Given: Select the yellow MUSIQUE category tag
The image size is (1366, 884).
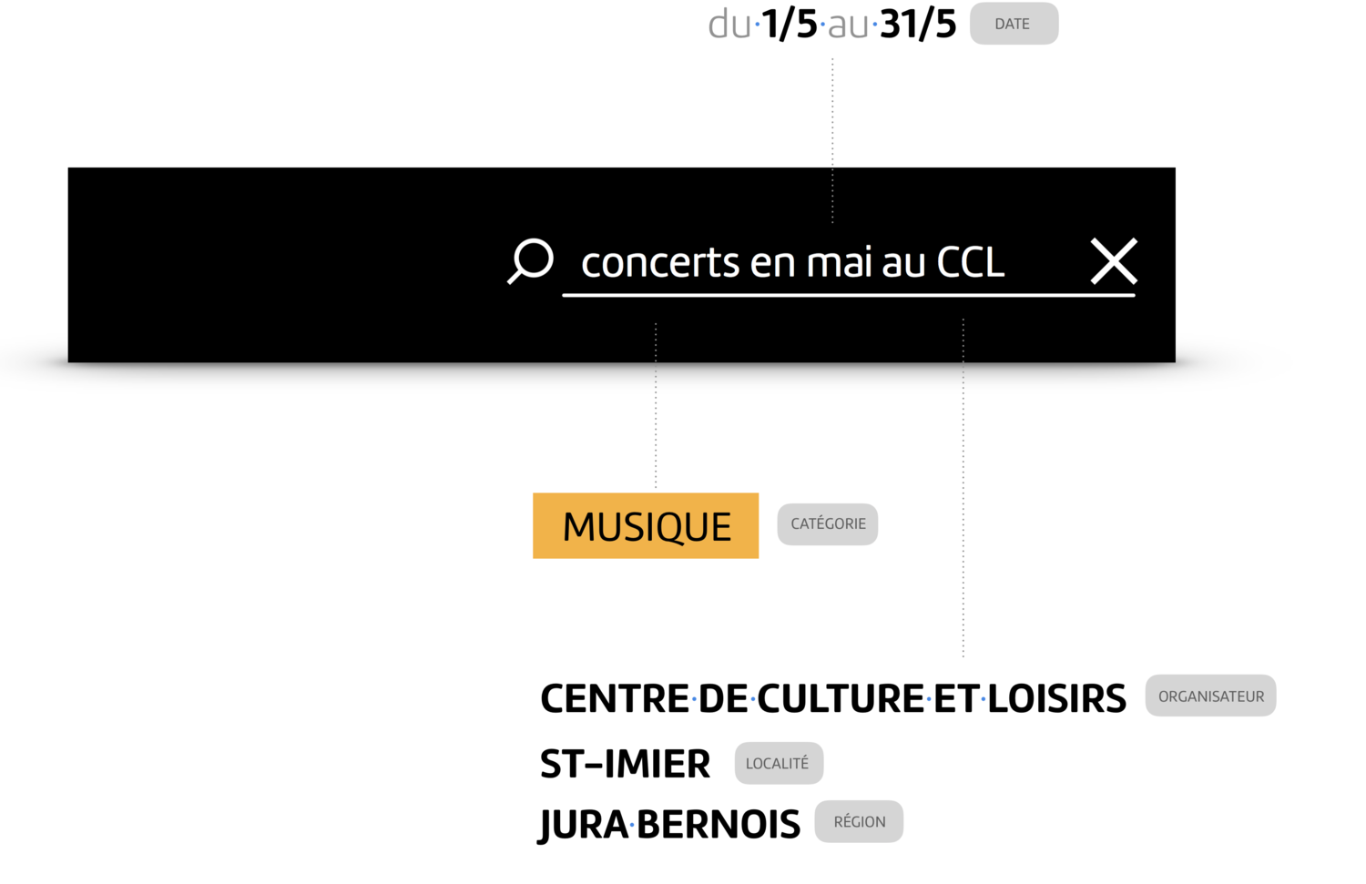Looking at the screenshot, I should click(646, 525).
